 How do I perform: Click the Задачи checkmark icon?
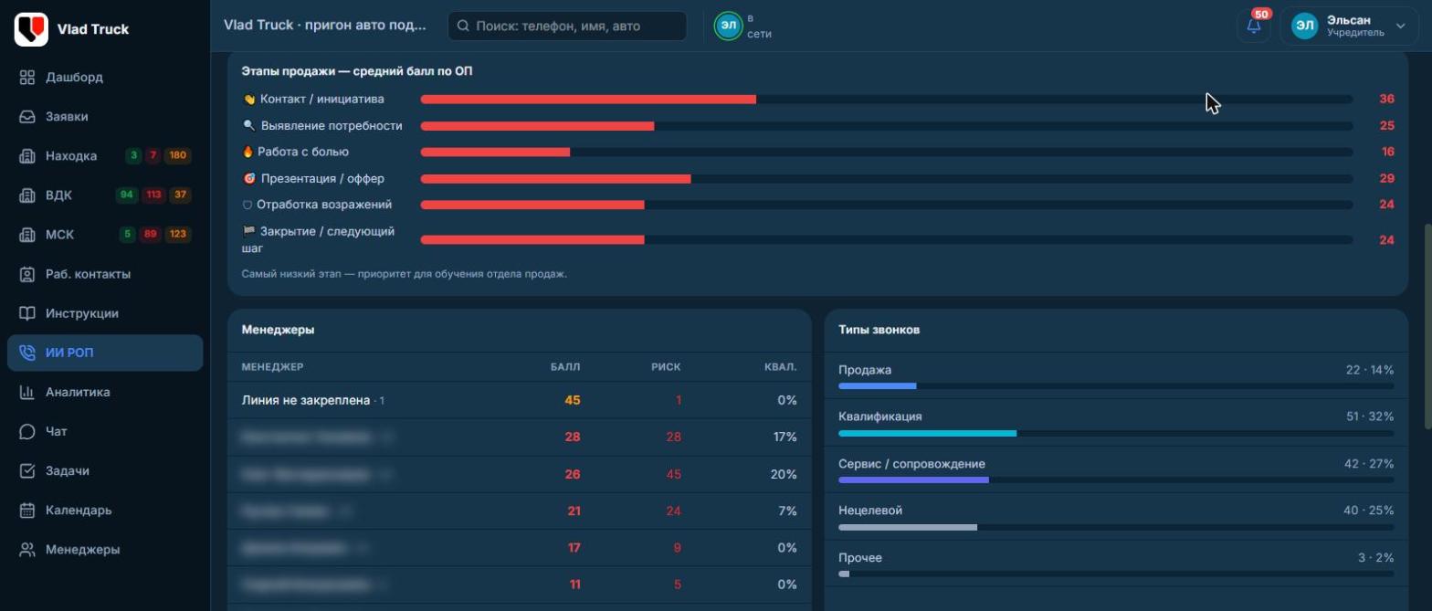coord(27,470)
